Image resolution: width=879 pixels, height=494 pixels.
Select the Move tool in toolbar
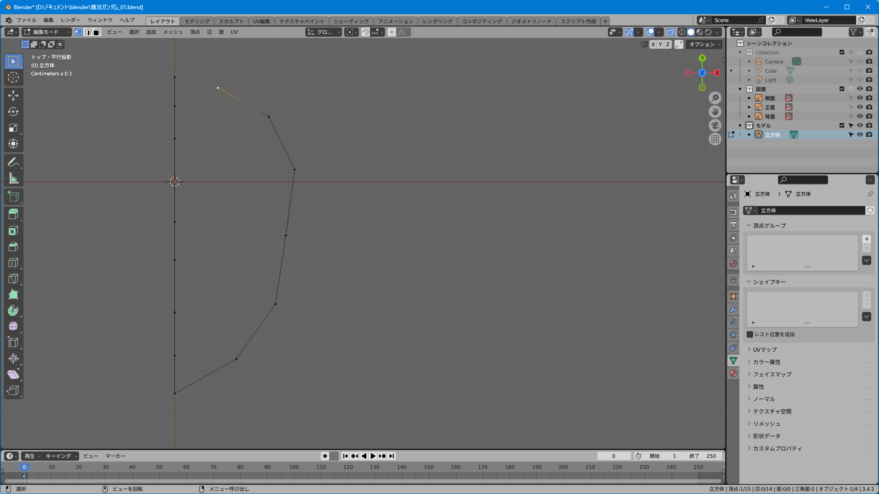tap(13, 96)
